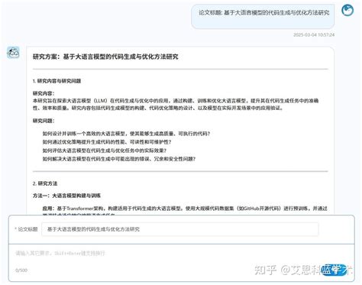Click the timestamp 2025-03-04 10:57:24

click(x=314, y=35)
